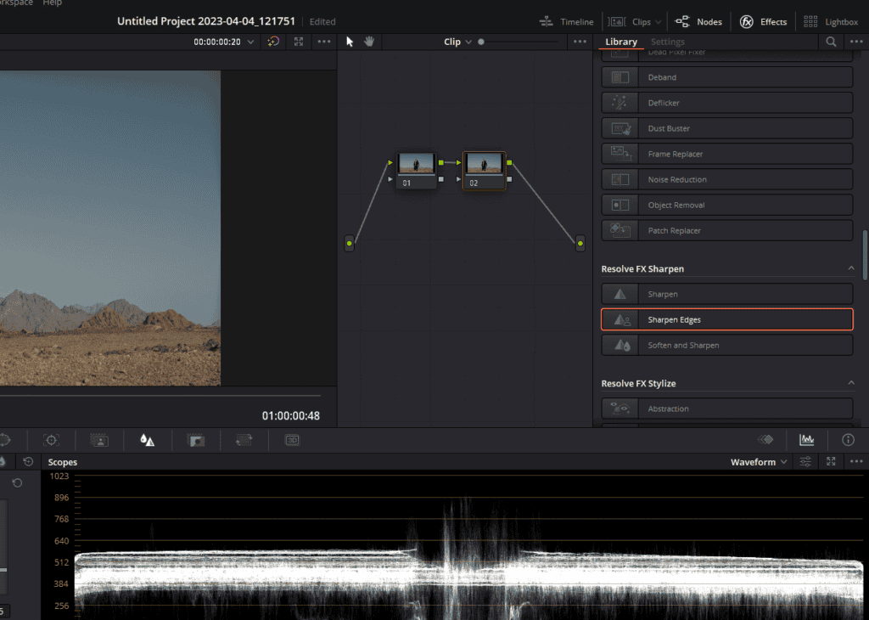Expand the scopes panel to full view
The image size is (869, 620).
(831, 462)
